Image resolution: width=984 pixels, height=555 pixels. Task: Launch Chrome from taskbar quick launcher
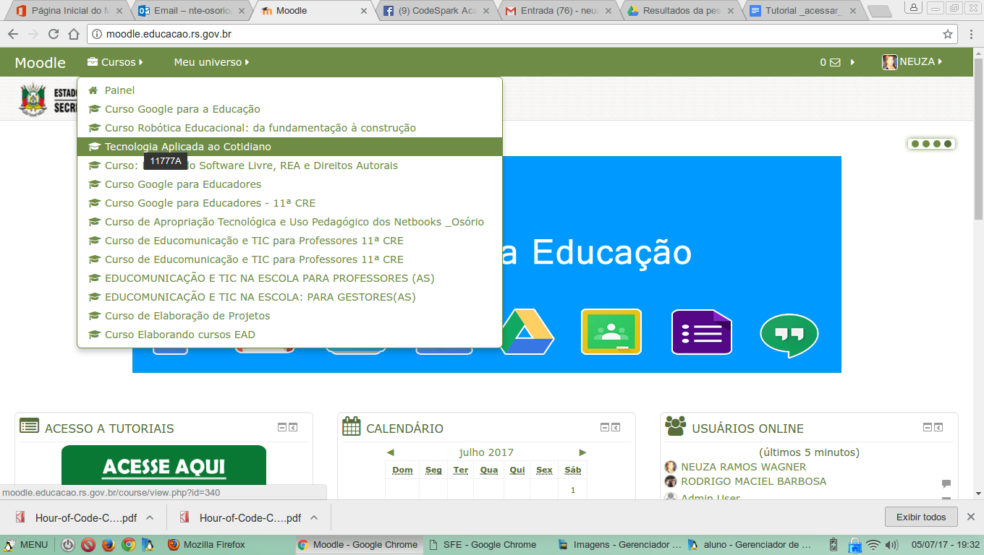(128, 545)
